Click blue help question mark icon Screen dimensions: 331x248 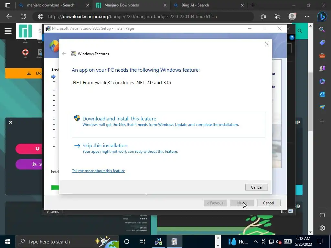click(292, 37)
